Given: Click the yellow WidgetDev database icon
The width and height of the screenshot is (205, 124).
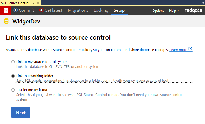Looking at the screenshot, I should (7, 22).
